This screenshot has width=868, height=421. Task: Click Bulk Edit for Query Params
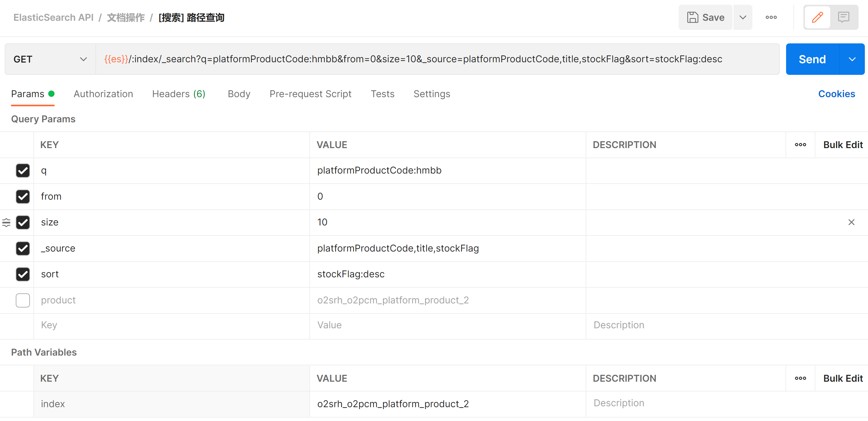843,145
